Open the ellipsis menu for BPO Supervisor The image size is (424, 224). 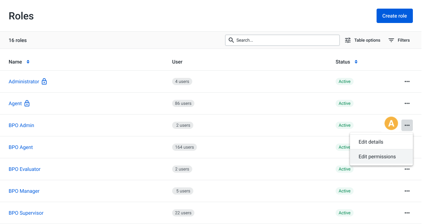[x=407, y=213]
